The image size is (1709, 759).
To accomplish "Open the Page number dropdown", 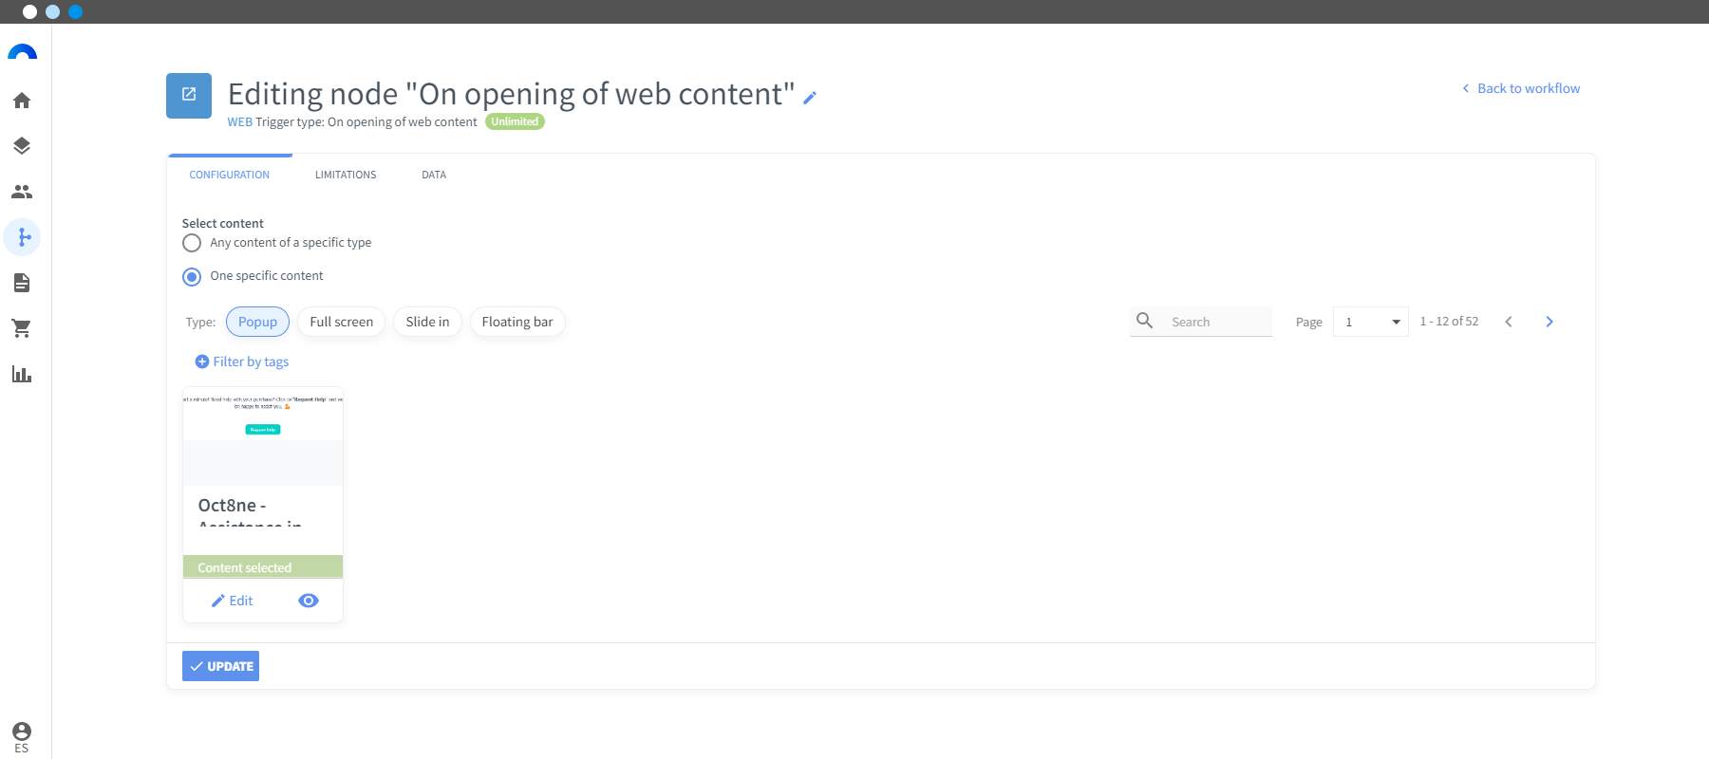I will coord(1371,322).
